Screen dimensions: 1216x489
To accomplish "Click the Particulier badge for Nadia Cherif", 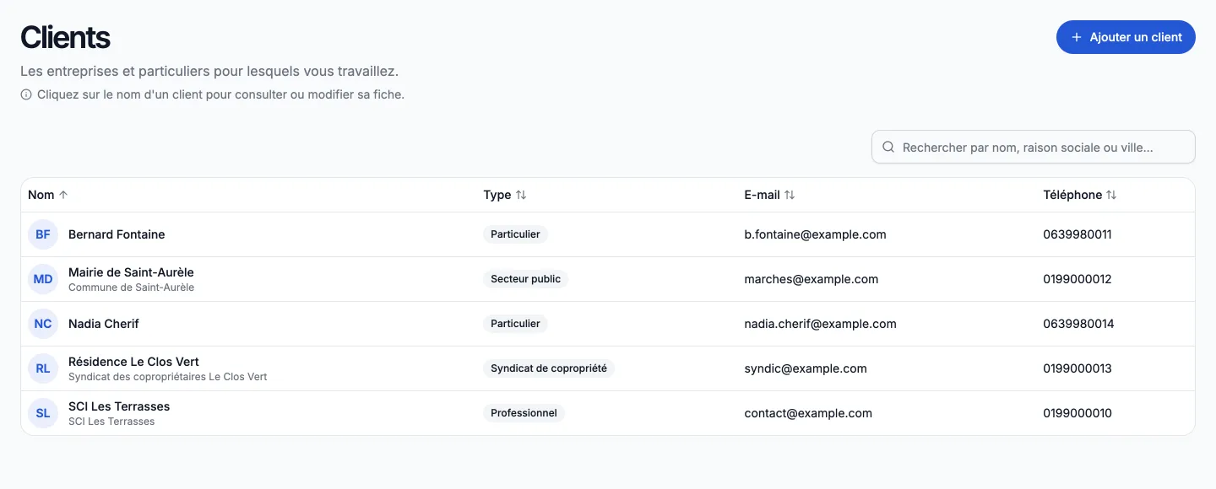I will coord(515,324).
